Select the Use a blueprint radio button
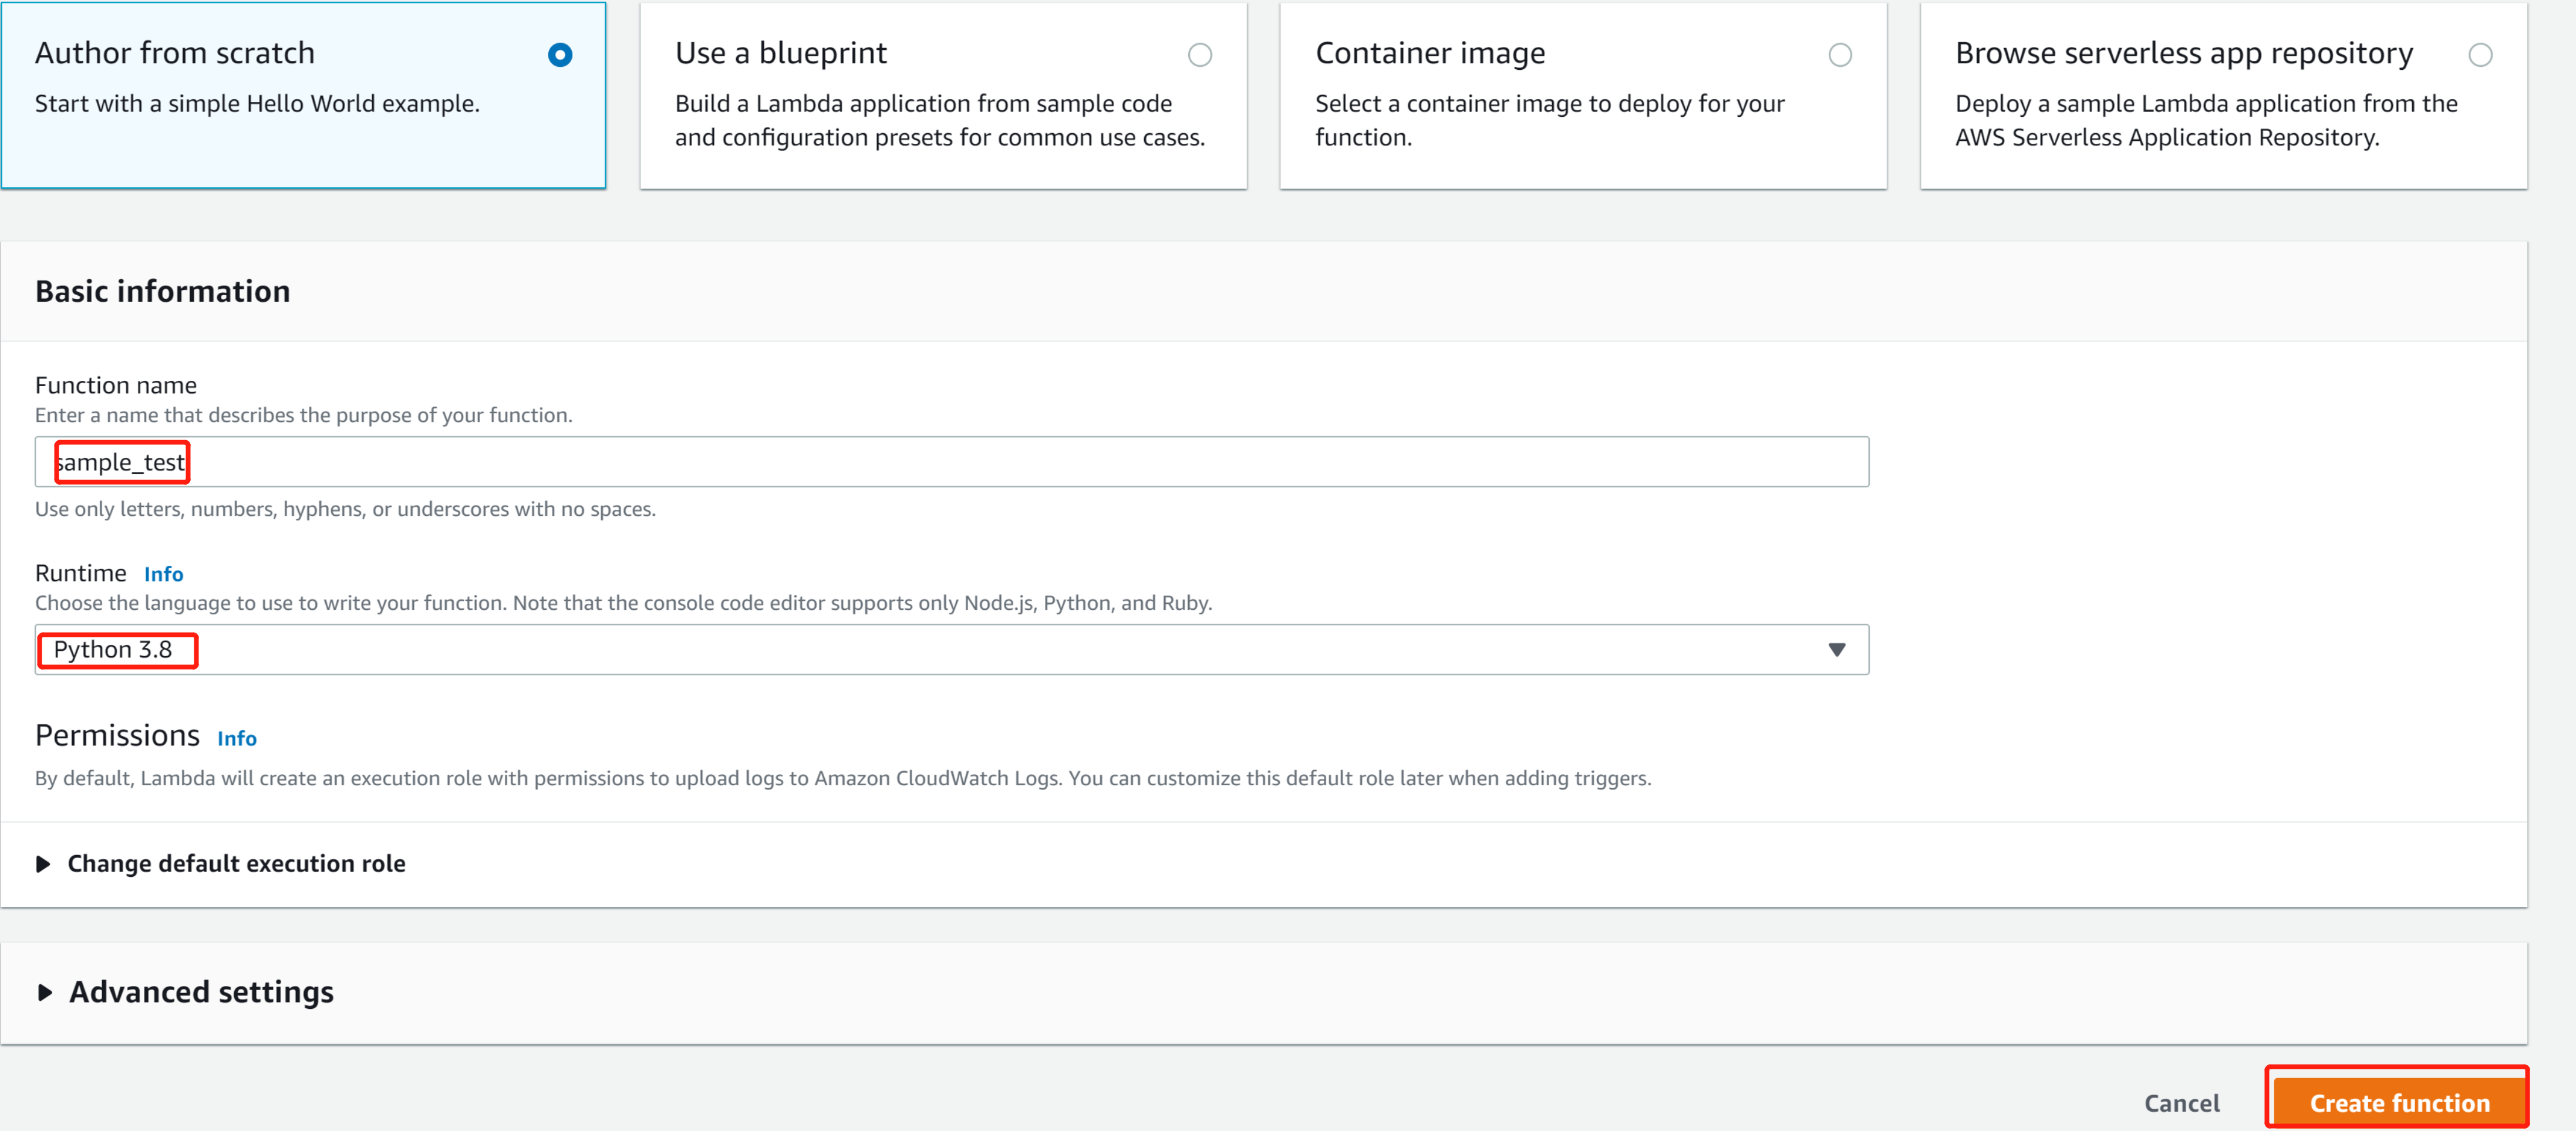 click(x=1199, y=55)
